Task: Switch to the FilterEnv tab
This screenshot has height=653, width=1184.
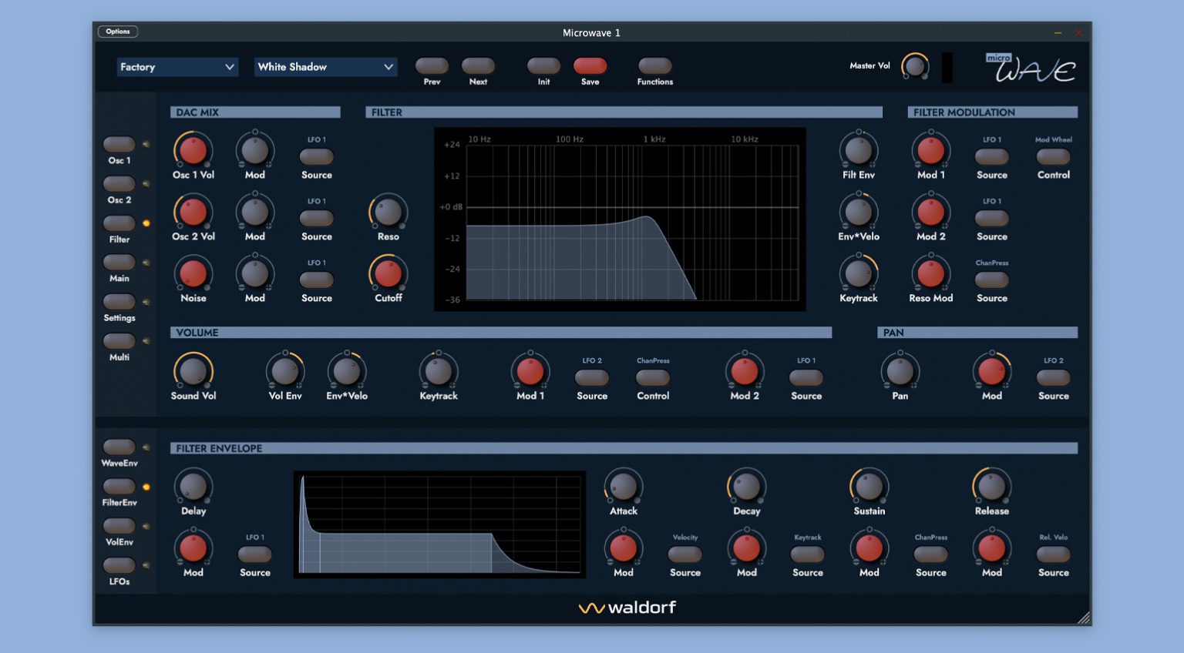Action: point(119,486)
